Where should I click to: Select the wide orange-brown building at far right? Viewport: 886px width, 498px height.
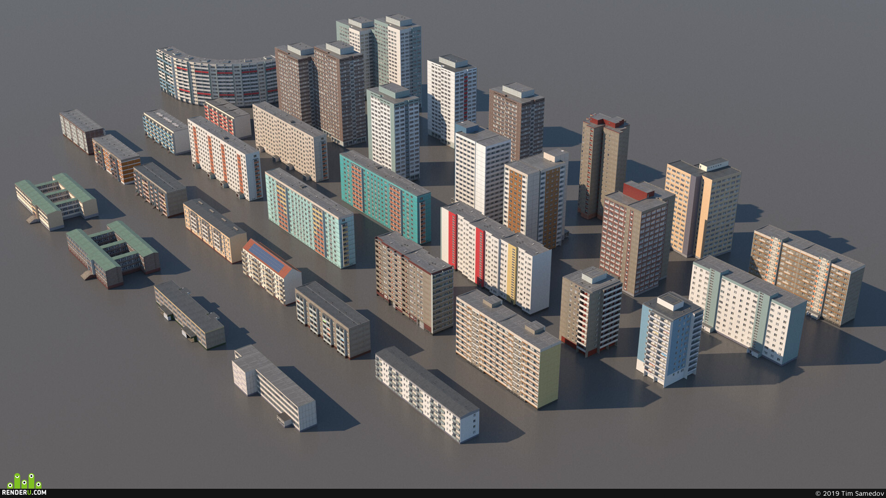tap(807, 275)
